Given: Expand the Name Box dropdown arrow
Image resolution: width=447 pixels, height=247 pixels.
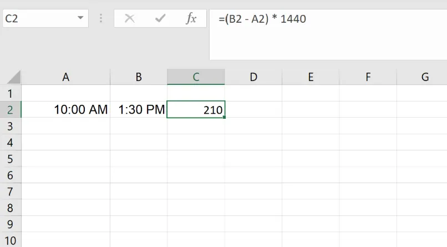Looking at the screenshot, I should coord(81,18).
